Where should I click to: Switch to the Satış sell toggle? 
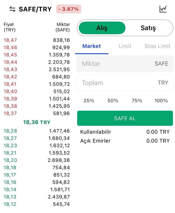[x=148, y=28]
